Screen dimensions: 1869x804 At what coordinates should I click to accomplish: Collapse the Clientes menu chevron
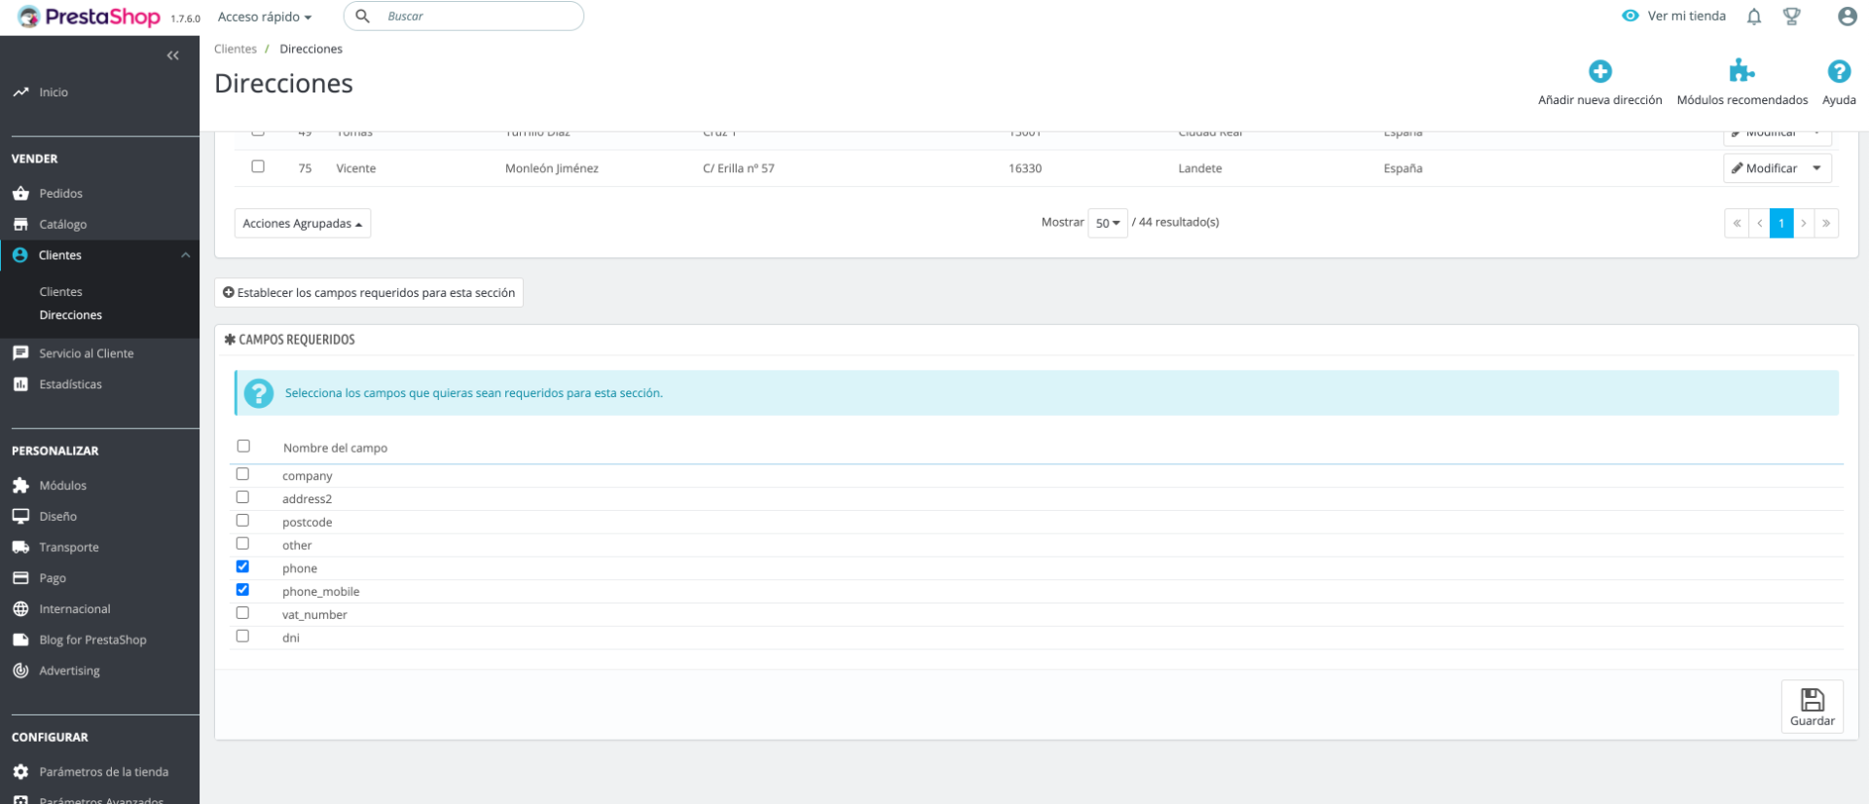185,255
